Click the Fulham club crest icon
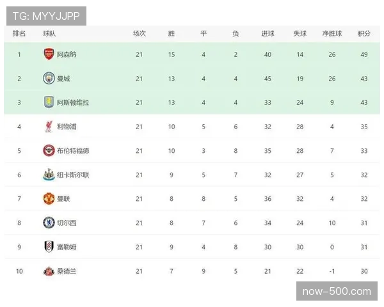The height and width of the screenshot is (307, 384). 49,247
